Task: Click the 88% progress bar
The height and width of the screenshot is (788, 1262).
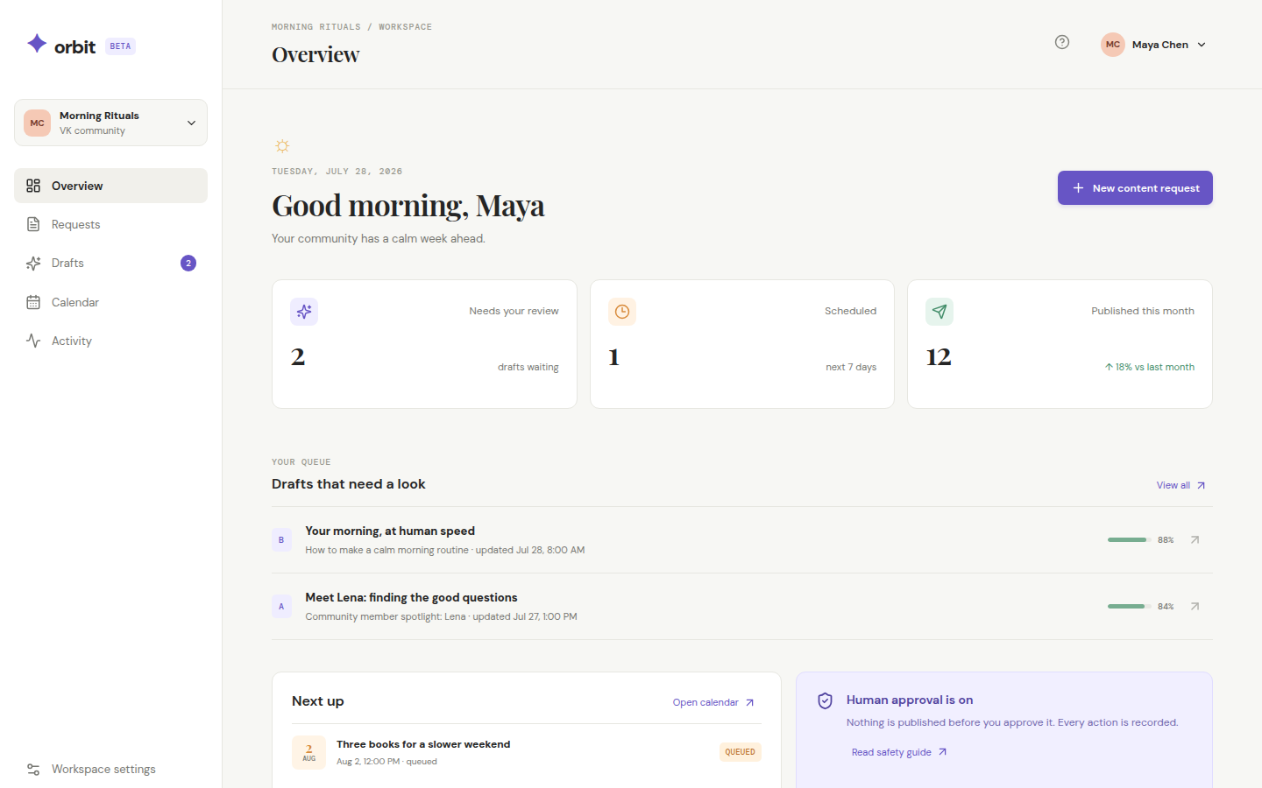Action: coord(1130,540)
